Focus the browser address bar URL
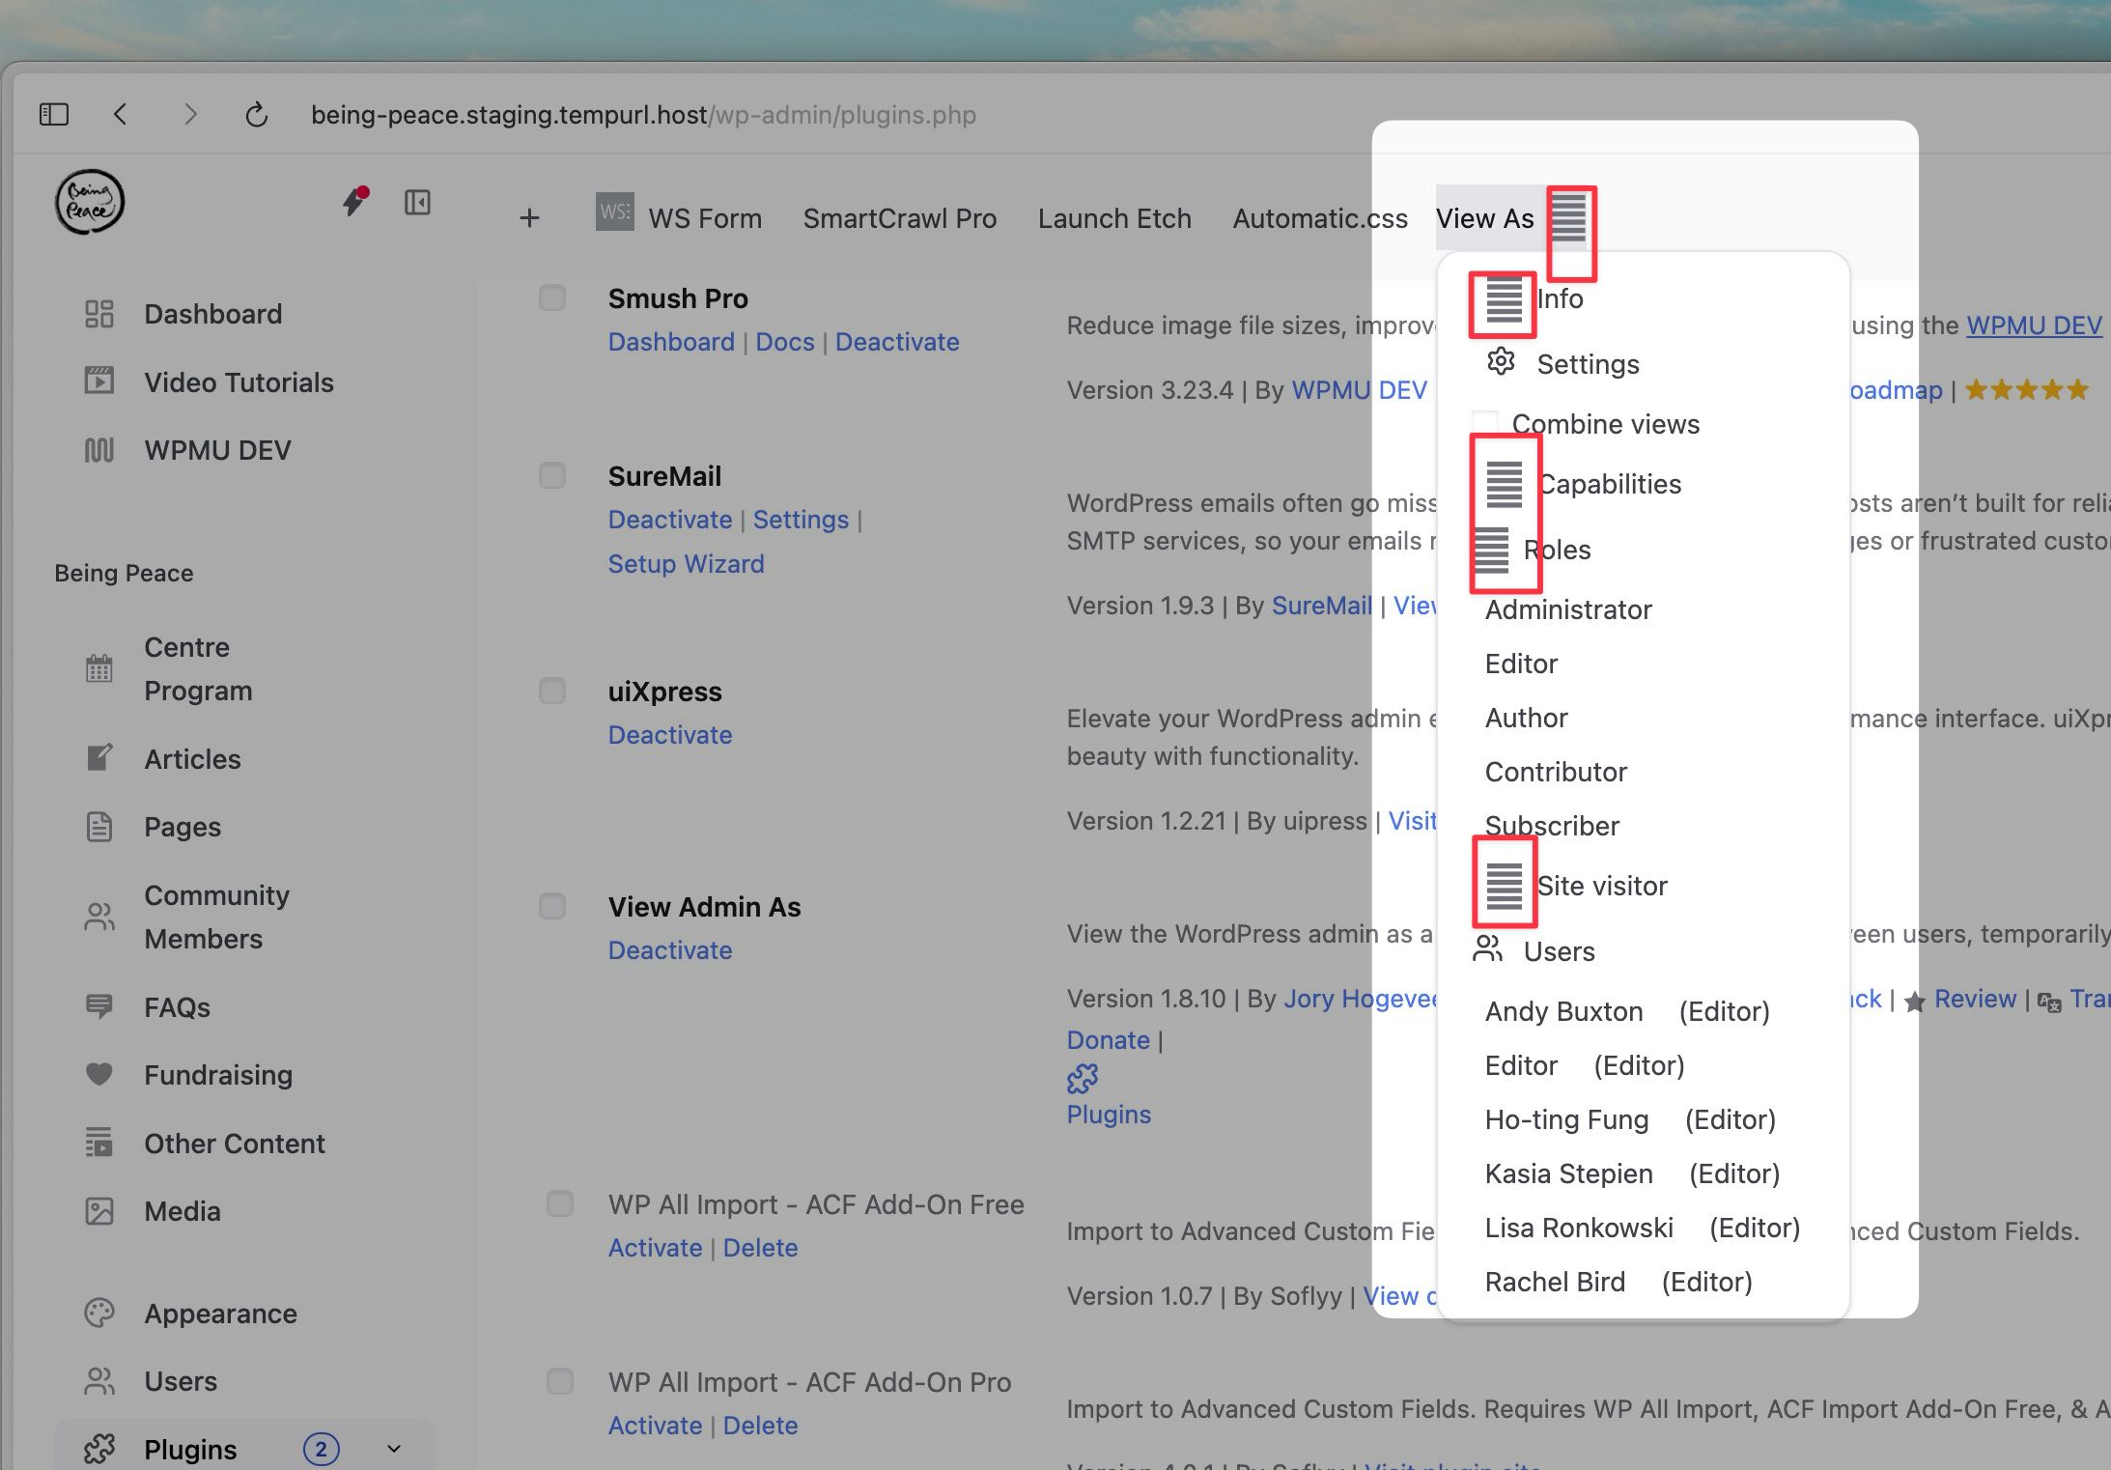Screen dimensions: 2111x1470 tap(643, 115)
